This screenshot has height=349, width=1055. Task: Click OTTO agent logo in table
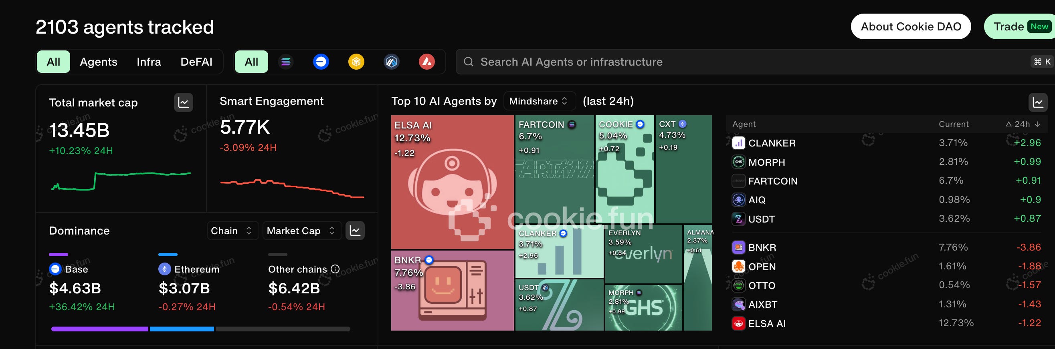tap(738, 285)
